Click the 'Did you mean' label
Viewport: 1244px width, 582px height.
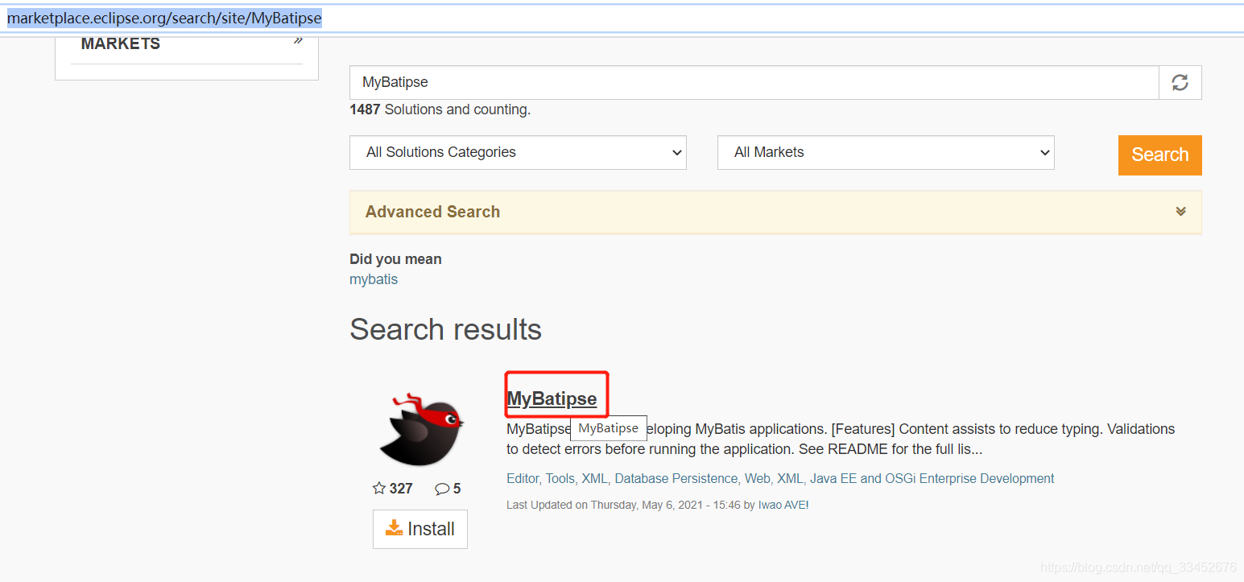[x=395, y=259]
